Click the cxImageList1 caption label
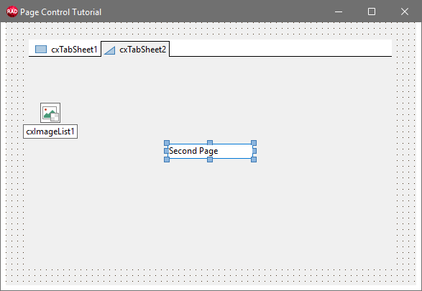Image resolution: width=422 pixels, height=291 pixels. [50, 131]
